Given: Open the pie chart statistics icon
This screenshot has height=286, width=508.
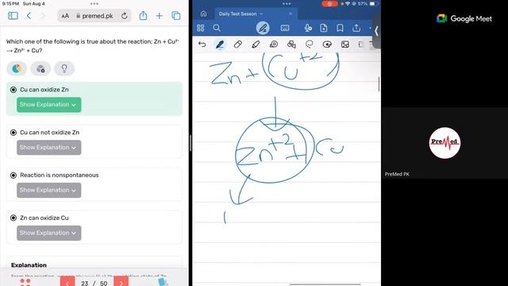Looking at the screenshot, I should point(17,68).
